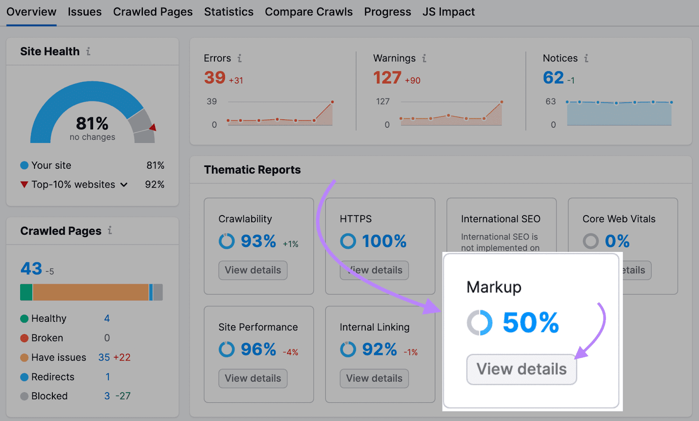Switch to the Issues tab
The height and width of the screenshot is (421, 699).
click(84, 12)
